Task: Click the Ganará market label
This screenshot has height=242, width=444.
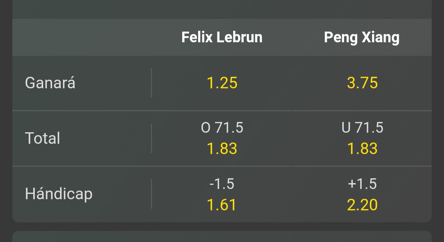Action: (50, 83)
